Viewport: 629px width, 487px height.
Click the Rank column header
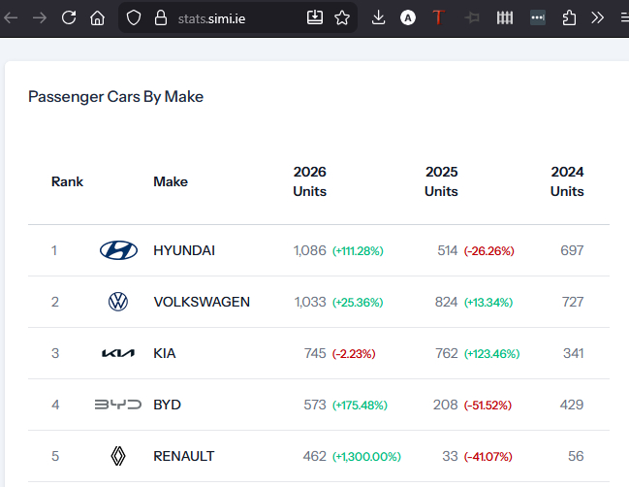[x=67, y=181]
